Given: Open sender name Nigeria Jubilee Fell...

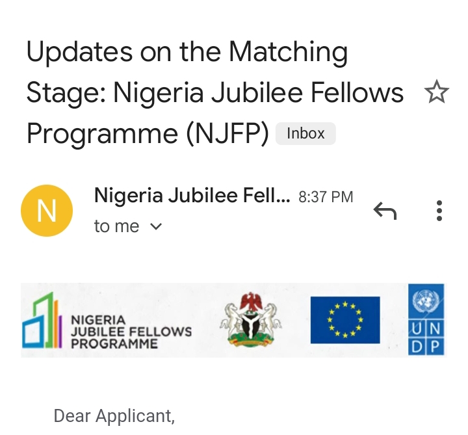Looking at the screenshot, I should click(192, 195).
